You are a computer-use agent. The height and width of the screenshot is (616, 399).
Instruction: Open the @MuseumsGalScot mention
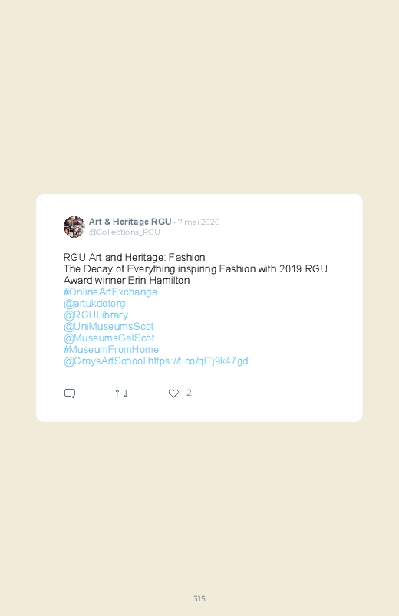tap(109, 338)
